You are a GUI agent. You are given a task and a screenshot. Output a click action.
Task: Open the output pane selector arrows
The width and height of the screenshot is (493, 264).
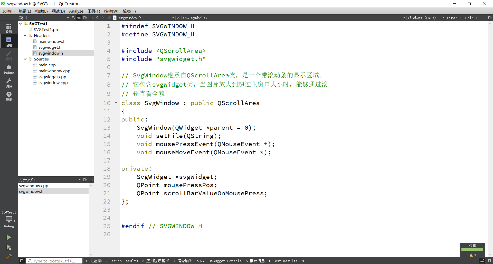[x=303, y=261]
